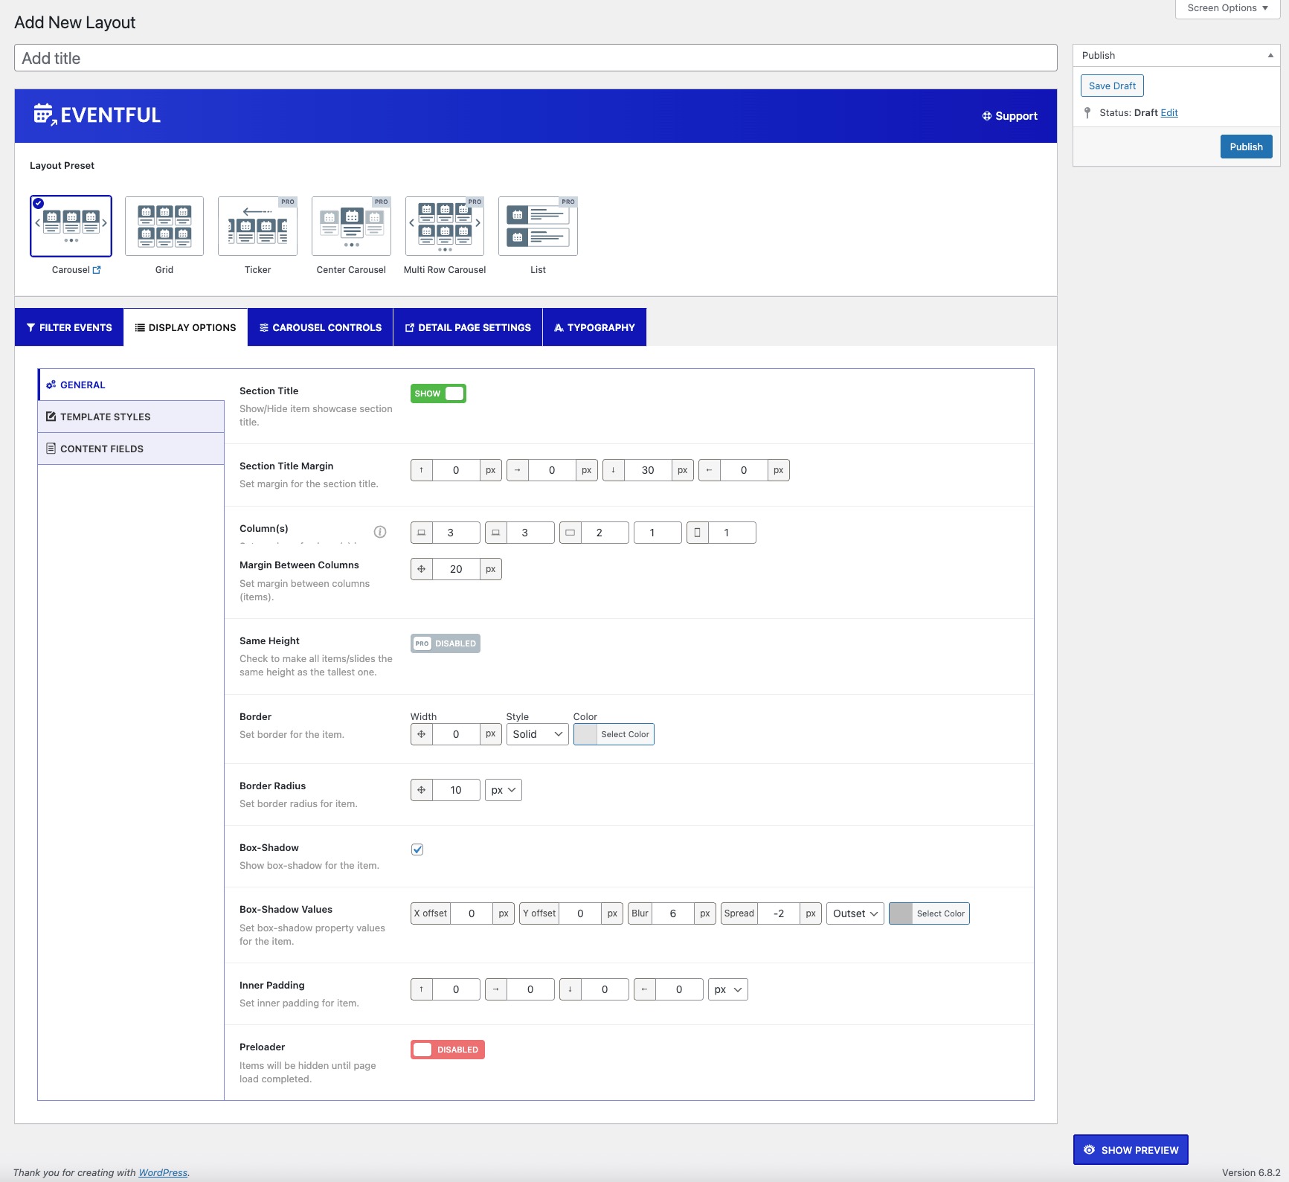
Task: Open the Template Styles side section
Action: [131, 417]
